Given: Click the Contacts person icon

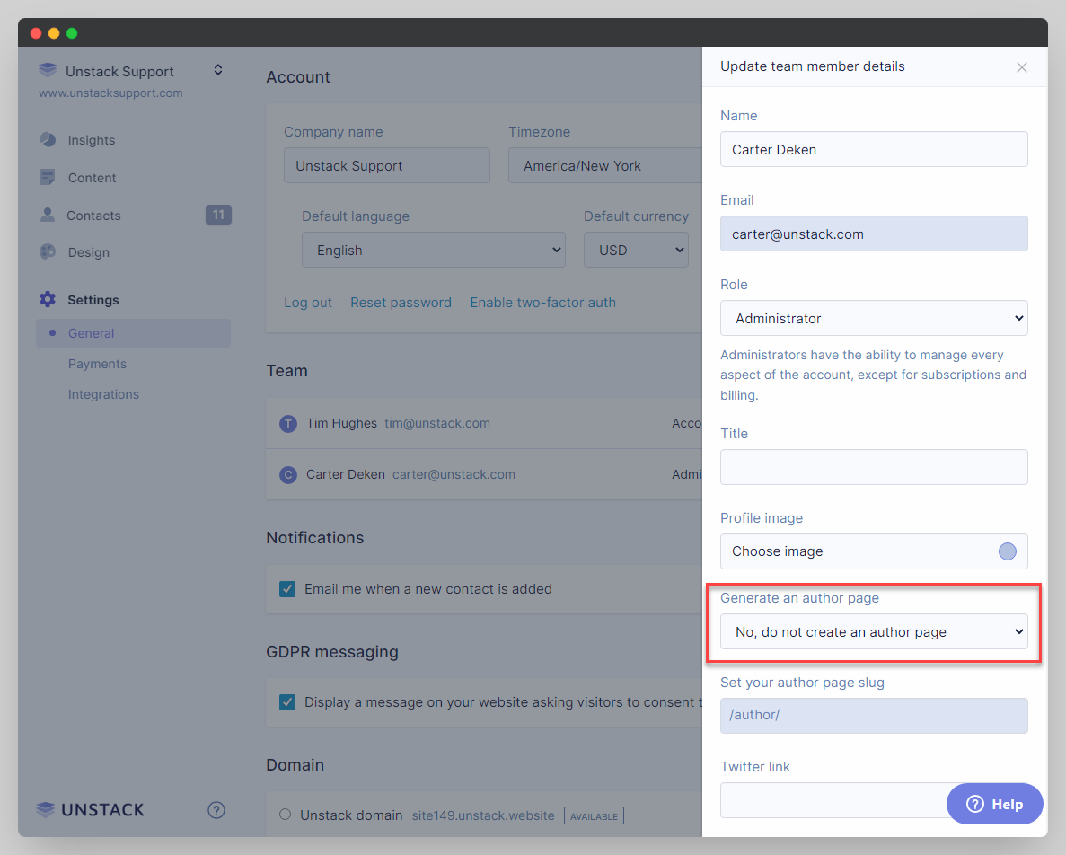Looking at the screenshot, I should (48, 216).
